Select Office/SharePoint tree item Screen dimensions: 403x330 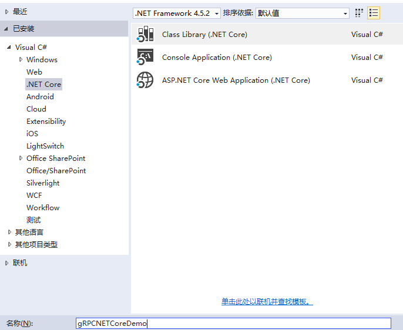coord(56,170)
